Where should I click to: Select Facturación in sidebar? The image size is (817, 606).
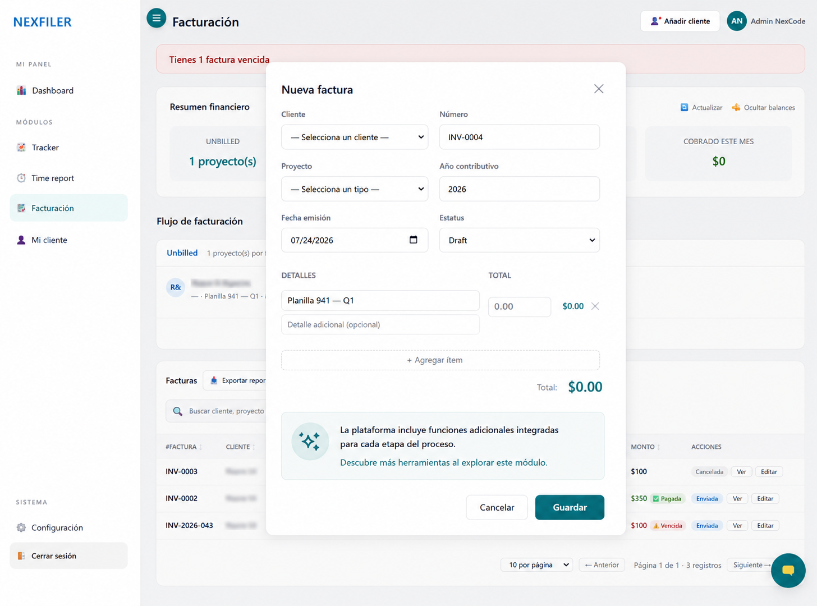coord(68,208)
